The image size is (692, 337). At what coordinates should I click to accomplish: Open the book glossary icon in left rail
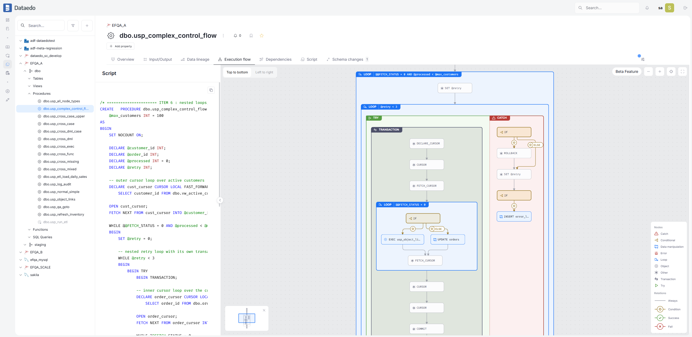coord(8,47)
